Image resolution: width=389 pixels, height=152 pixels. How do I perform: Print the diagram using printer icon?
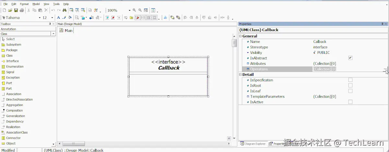pyautogui.click(x=22, y=10)
